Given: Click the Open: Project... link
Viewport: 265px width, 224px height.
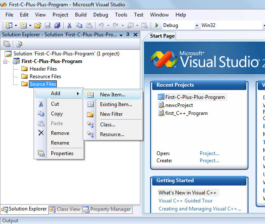Looking at the screenshot, I should pos(209,153).
